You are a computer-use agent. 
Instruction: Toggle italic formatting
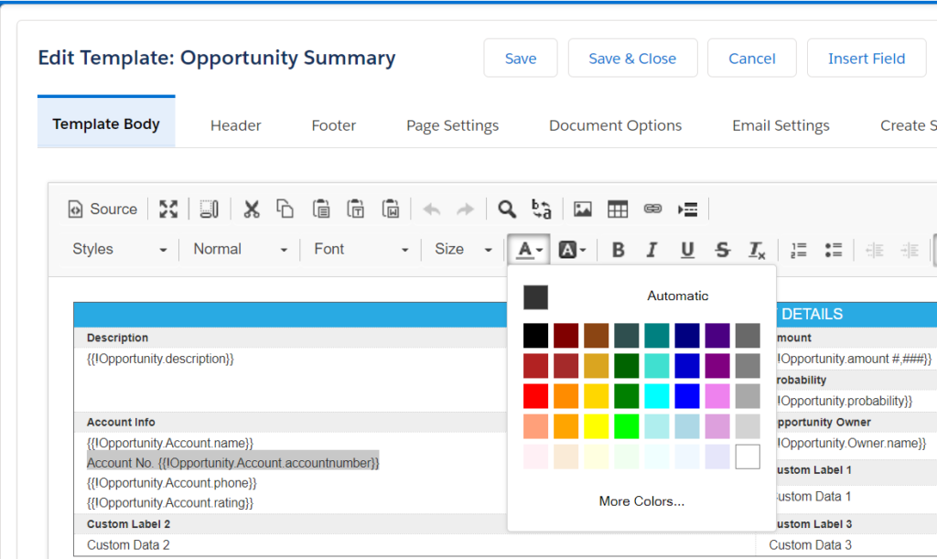[x=652, y=249]
